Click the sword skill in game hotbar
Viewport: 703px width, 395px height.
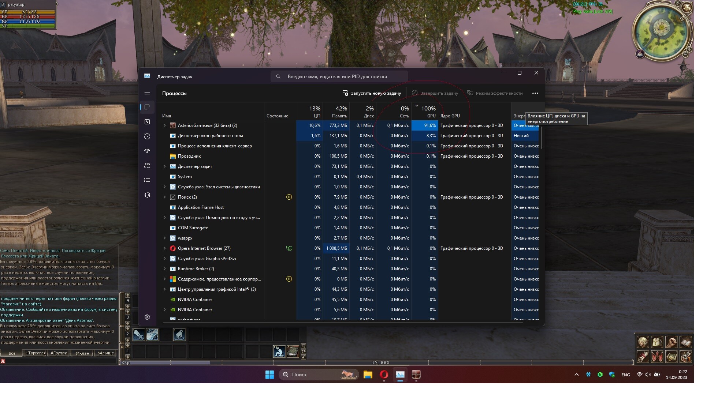(x=139, y=335)
